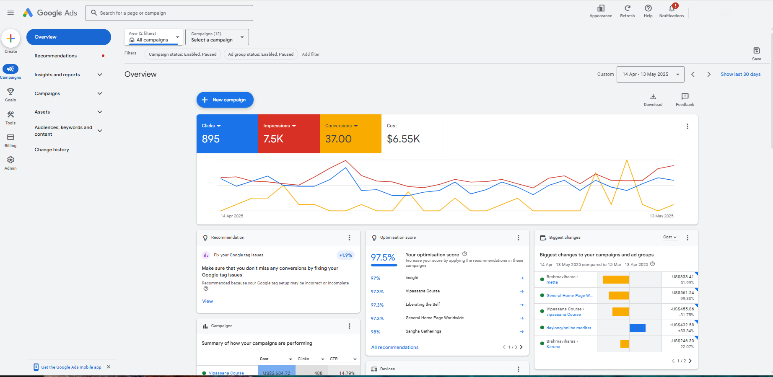Open the Campaigns sidebar section

pos(10,72)
